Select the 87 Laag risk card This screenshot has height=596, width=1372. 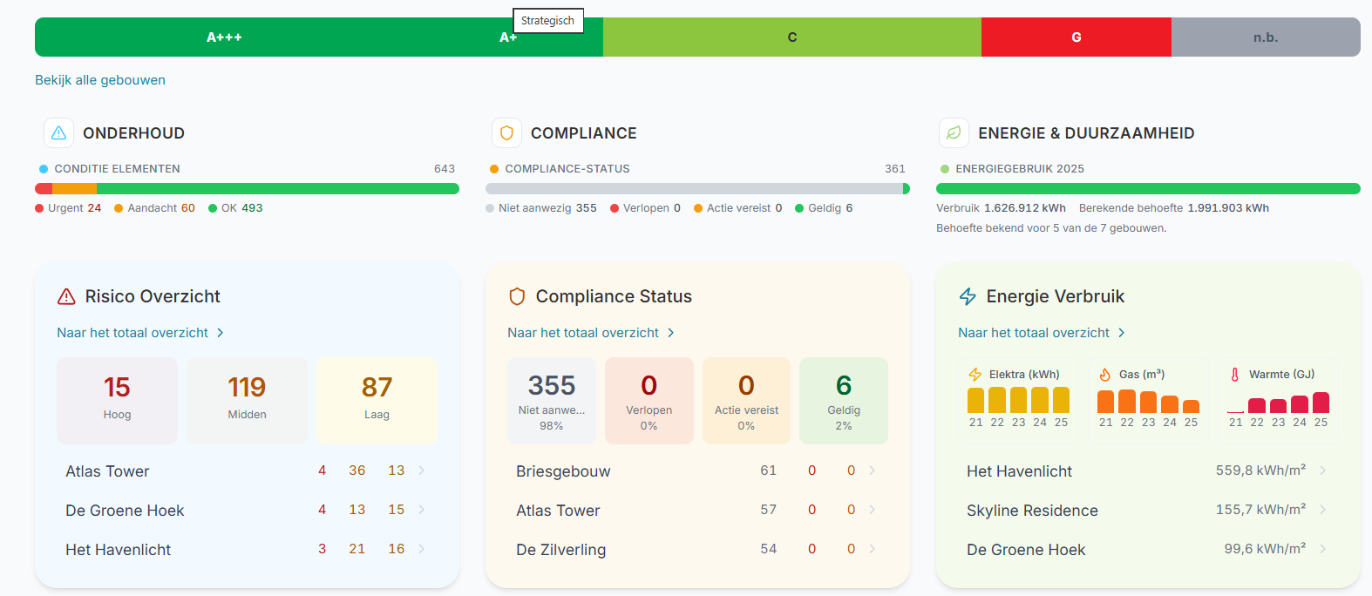[377, 401]
